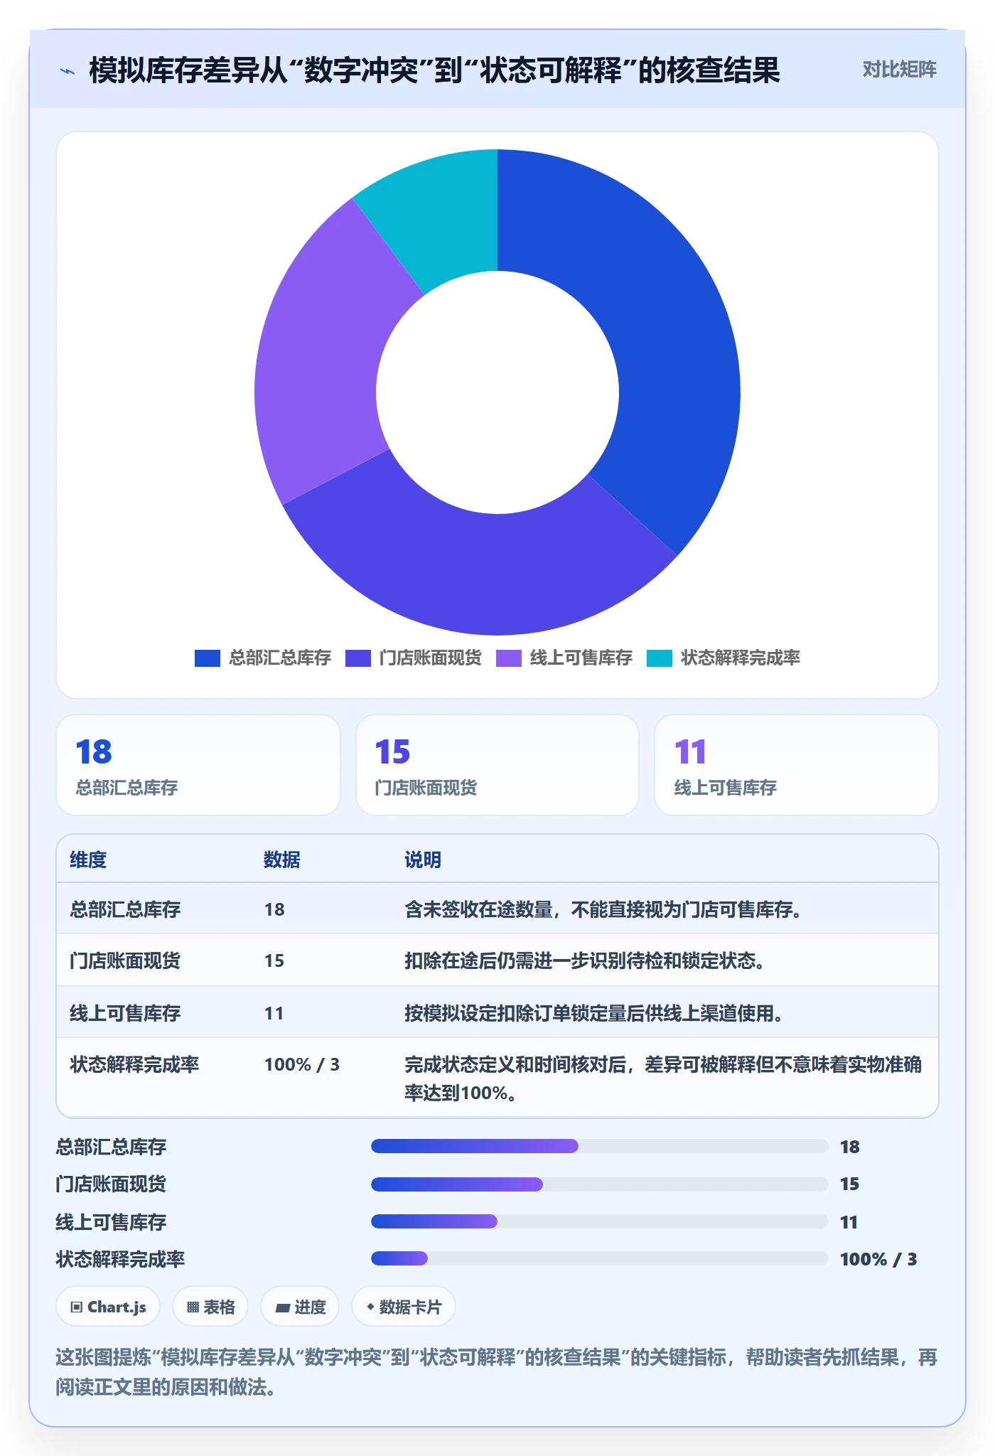This screenshot has height=1456, width=995.
Task: Click the 状态解释完成率 legend text
Action: pyautogui.click(x=740, y=658)
